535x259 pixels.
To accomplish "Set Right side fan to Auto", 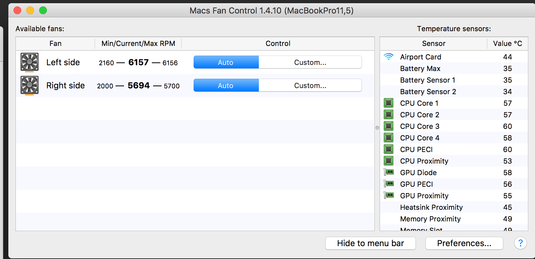I will click(226, 85).
